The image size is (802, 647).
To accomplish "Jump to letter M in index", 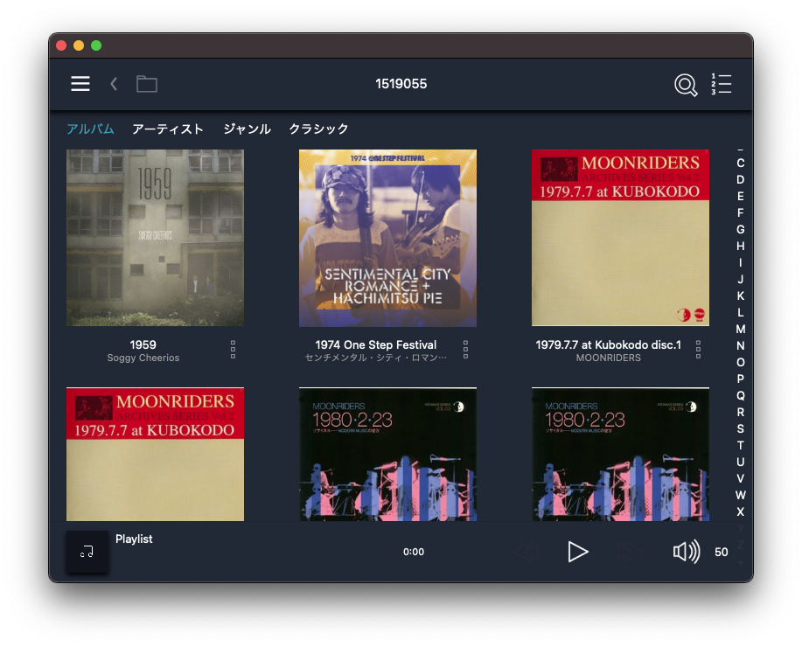I will coord(740,330).
